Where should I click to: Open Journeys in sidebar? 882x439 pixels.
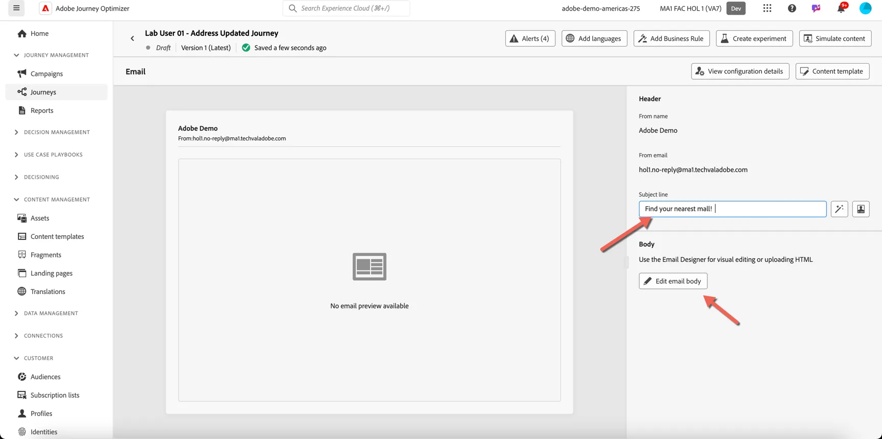[56, 92]
